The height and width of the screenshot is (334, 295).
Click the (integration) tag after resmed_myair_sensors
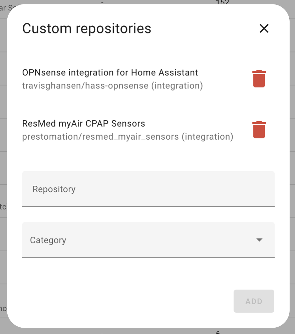tap(207, 137)
